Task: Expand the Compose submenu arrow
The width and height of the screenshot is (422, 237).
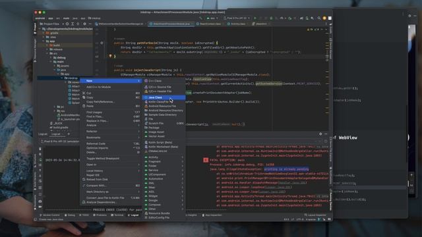Action: (183, 205)
